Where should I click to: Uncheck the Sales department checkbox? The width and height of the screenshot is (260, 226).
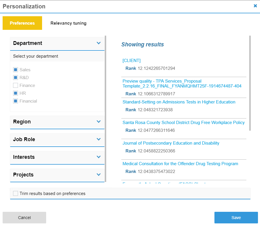click(16, 70)
